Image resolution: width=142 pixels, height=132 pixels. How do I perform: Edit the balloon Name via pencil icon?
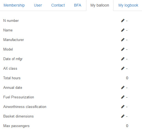tap(123, 30)
